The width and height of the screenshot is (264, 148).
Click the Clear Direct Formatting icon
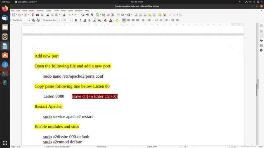(105, 20)
